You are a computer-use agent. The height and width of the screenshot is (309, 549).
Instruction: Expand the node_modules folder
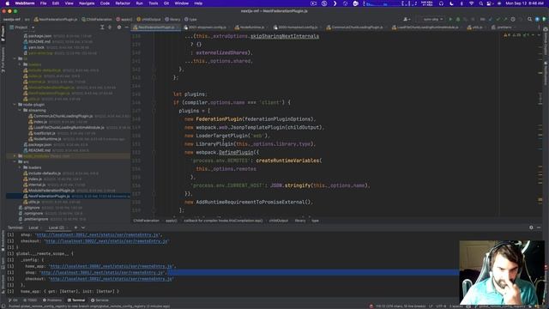(x=15, y=156)
